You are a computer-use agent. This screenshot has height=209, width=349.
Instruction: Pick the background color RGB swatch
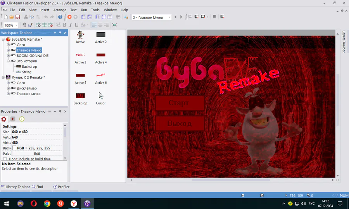coord(14,148)
